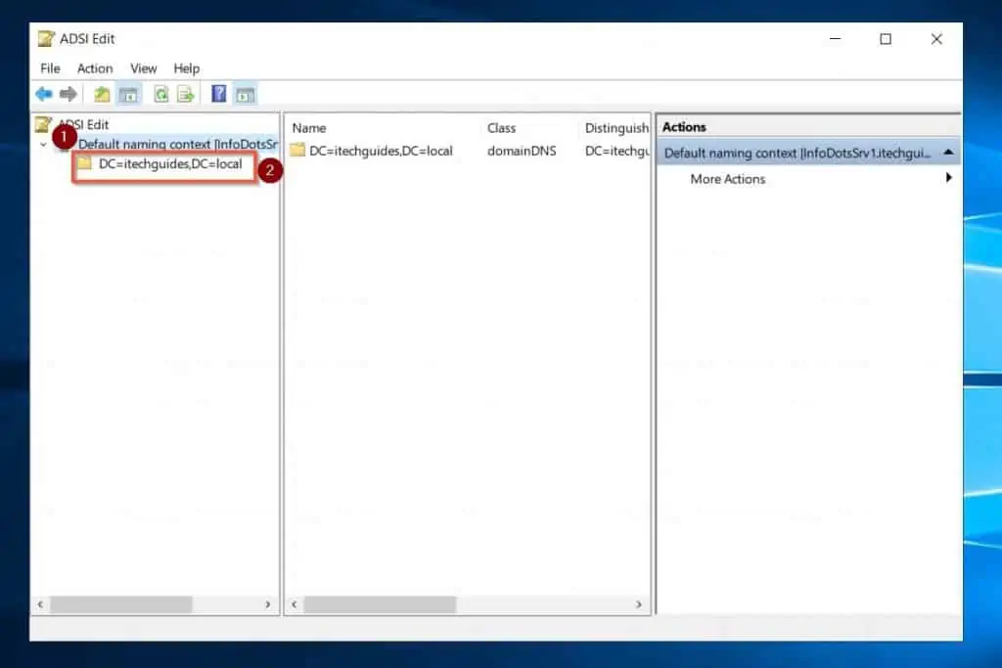Select DC=itechguides,DC=local in tree
The height and width of the screenshot is (668, 1002).
pyautogui.click(x=170, y=164)
